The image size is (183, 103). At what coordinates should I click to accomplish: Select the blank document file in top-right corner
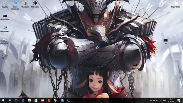pos(175,5)
